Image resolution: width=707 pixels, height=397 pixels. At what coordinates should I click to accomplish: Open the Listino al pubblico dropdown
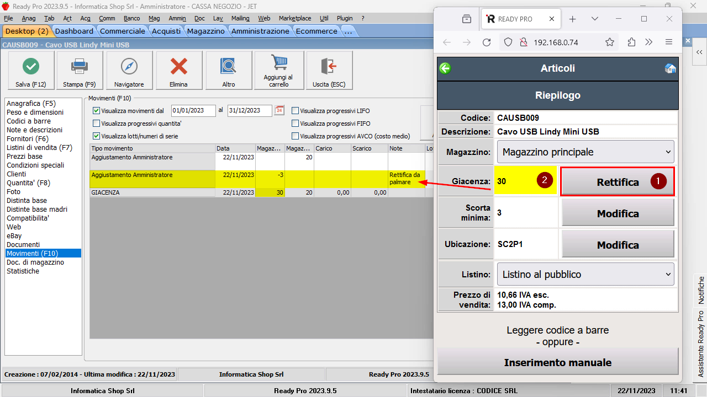(x=585, y=274)
